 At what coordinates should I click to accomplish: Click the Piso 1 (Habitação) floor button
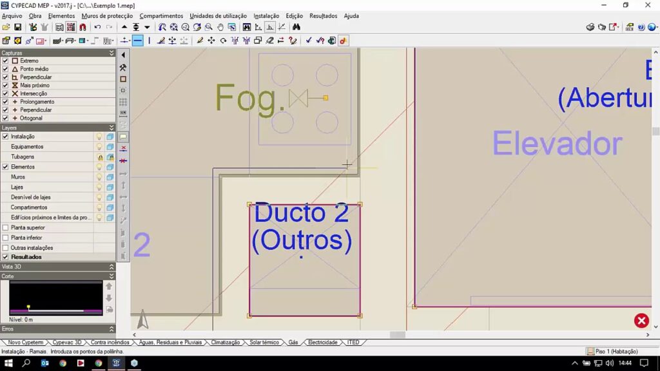pyautogui.click(x=612, y=352)
